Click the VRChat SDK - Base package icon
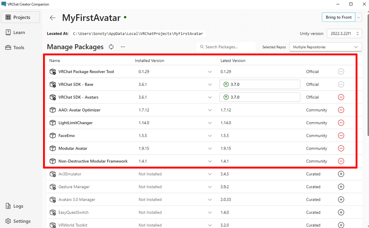This screenshot has height=228, width=369. pyautogui.click(x=53, y=85)
